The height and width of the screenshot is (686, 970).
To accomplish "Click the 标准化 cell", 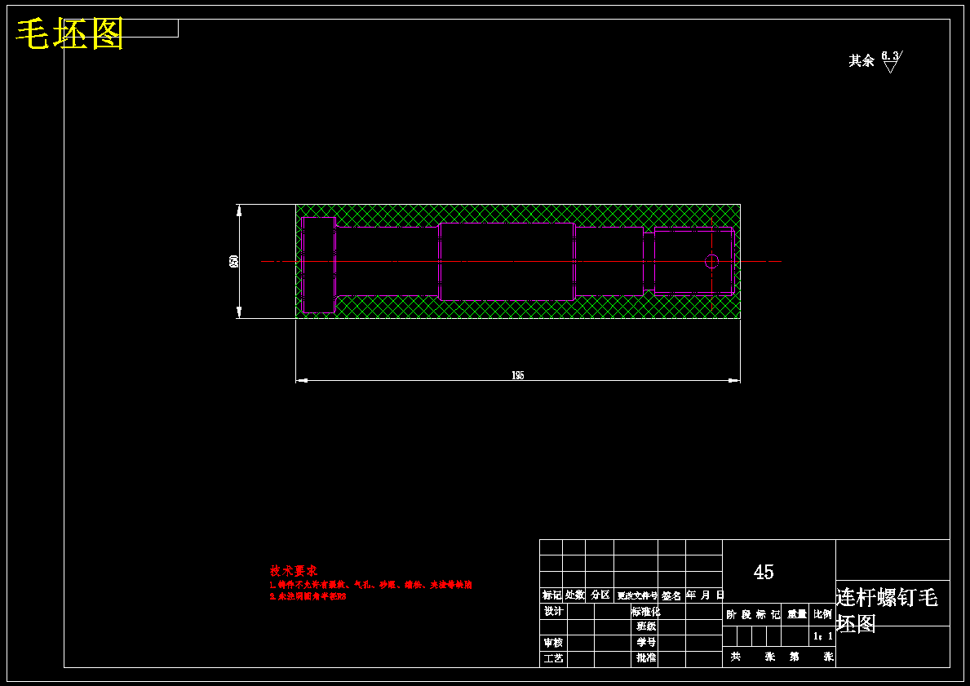I will pos(645,611).
